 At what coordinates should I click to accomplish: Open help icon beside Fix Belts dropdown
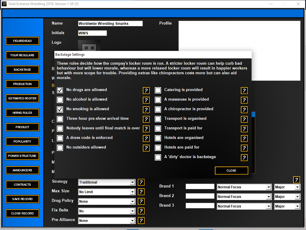pyautogui.click(x=141, y=211)
